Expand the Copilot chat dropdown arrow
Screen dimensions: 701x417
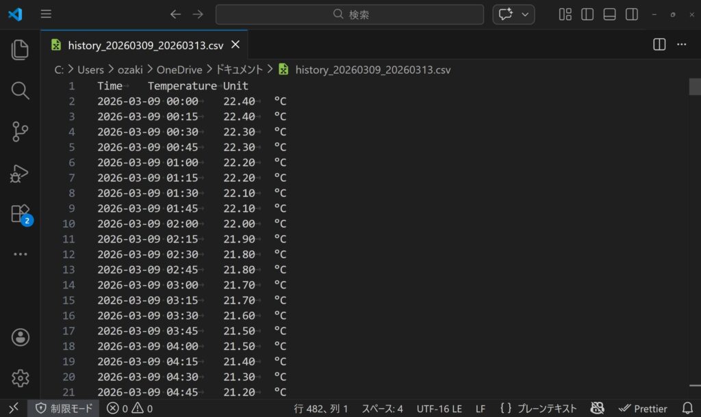[526, 14]
